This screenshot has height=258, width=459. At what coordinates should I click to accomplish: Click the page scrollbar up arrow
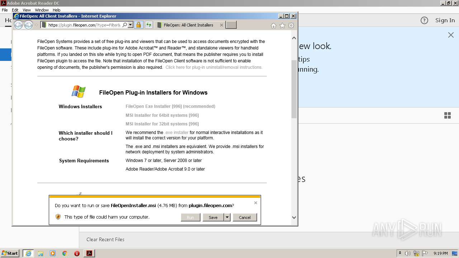point(294,38)
